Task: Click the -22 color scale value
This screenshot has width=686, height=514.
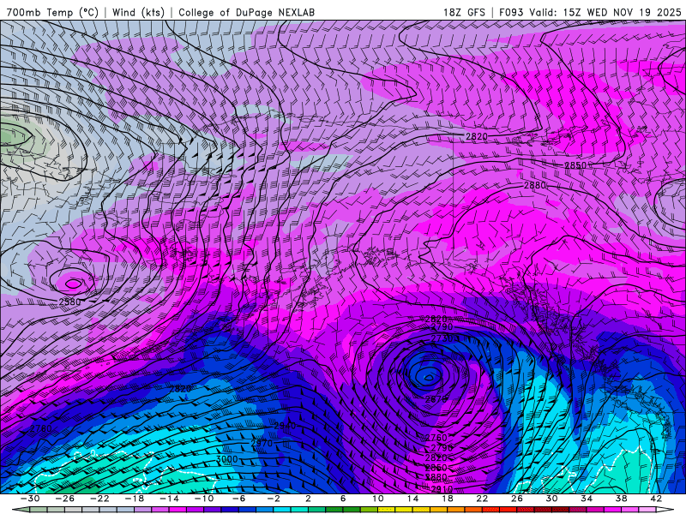Action: tap(99, 499)
